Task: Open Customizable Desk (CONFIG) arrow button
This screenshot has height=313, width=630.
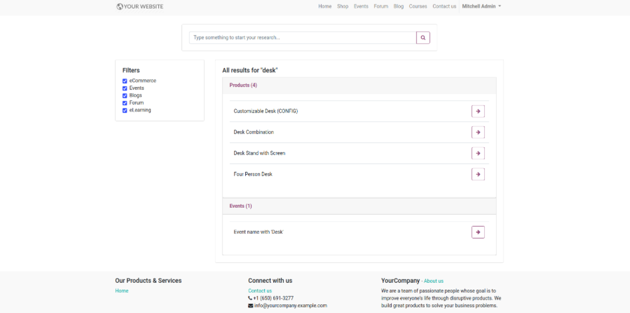Action: [x=478, y=112]
